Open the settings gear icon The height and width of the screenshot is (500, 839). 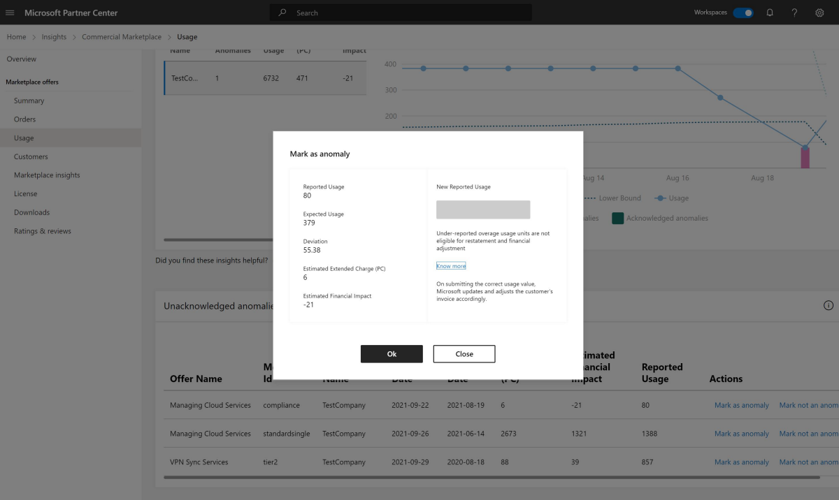coord(819,13)
